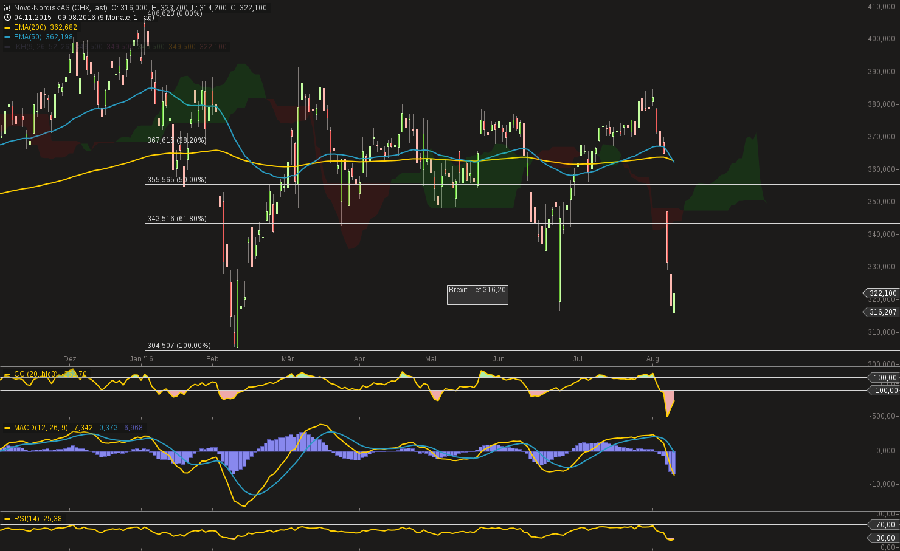The image size is (900, 551).
Task: Toggle the CCI indicator panel label
Action: coord(35,374)
